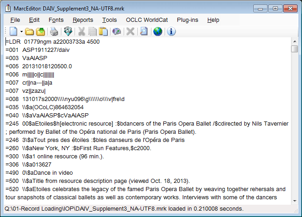Open the Reports menu
This screenshot has height=217, width=302.
83,20
